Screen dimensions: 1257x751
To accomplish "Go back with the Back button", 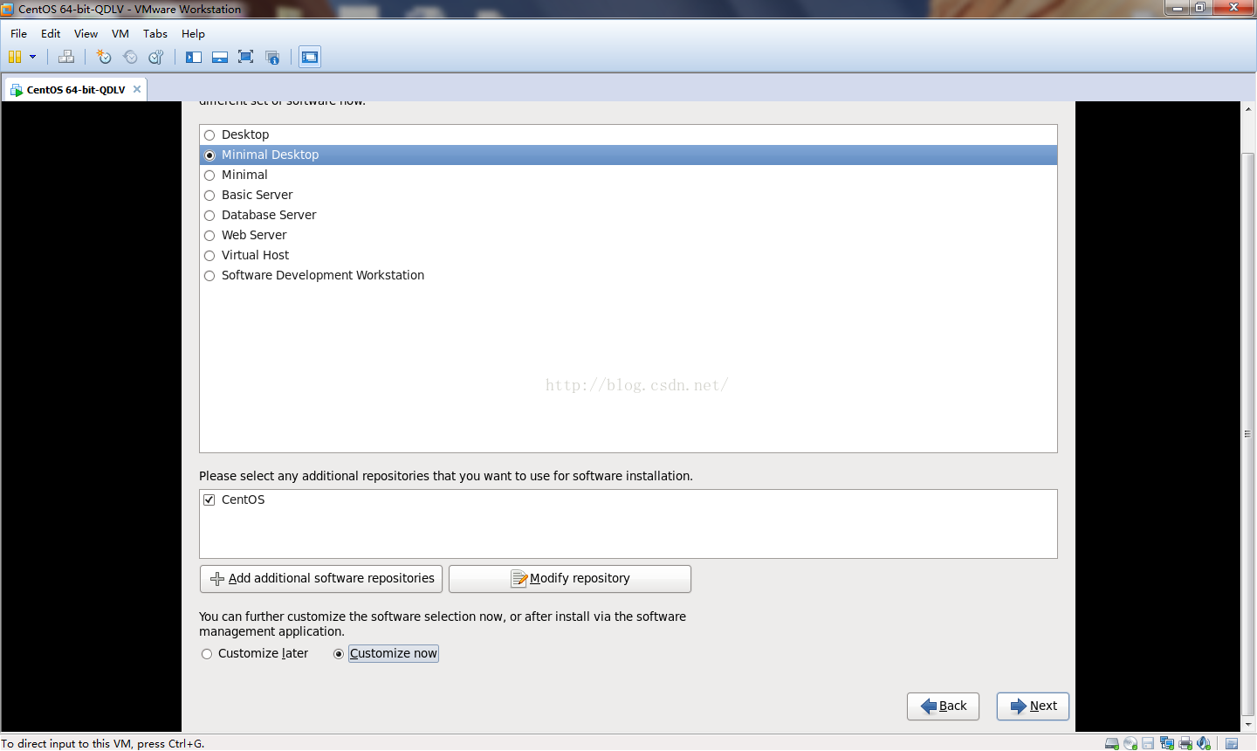I will (x=944, y=706).
